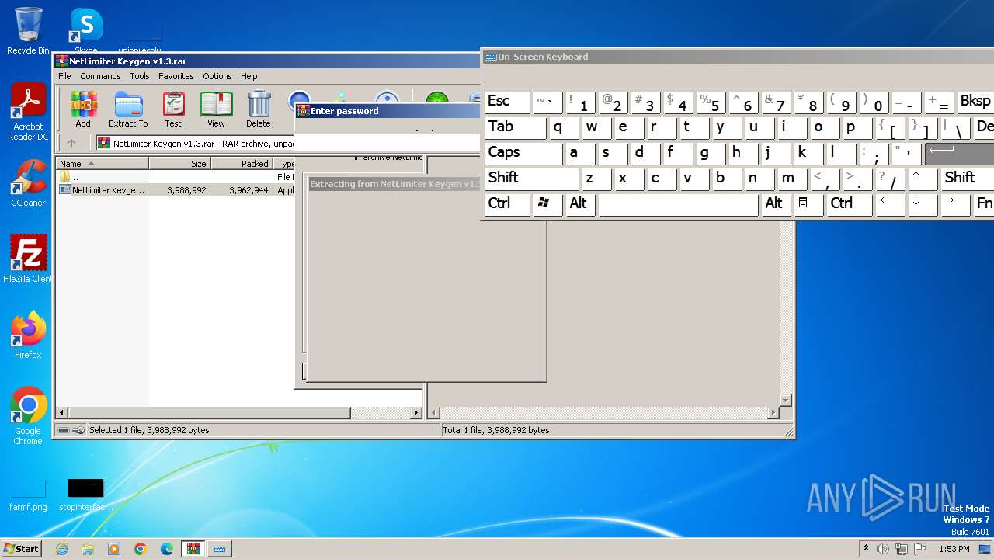Viewport: 994px width, 559px height.
Task: Click the 3,962,944 packed size cell
Action: point(249,189)
